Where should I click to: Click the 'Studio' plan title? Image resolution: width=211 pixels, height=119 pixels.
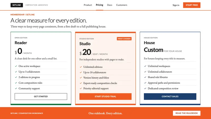(x=85, y=44)
